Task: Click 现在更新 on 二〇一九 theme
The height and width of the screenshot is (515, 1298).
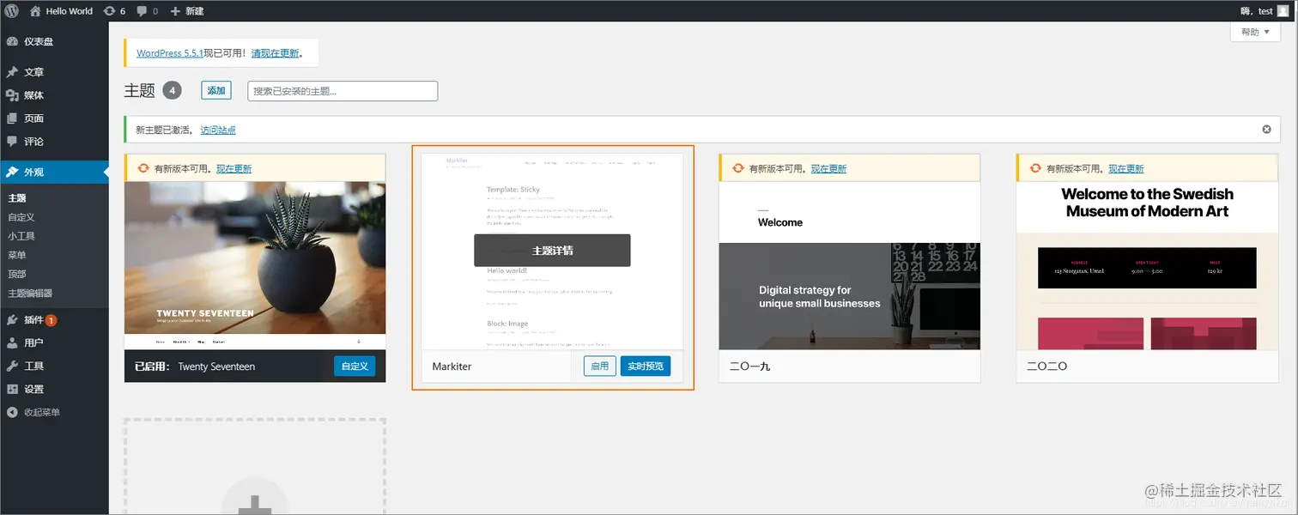Action: (828, 168)
